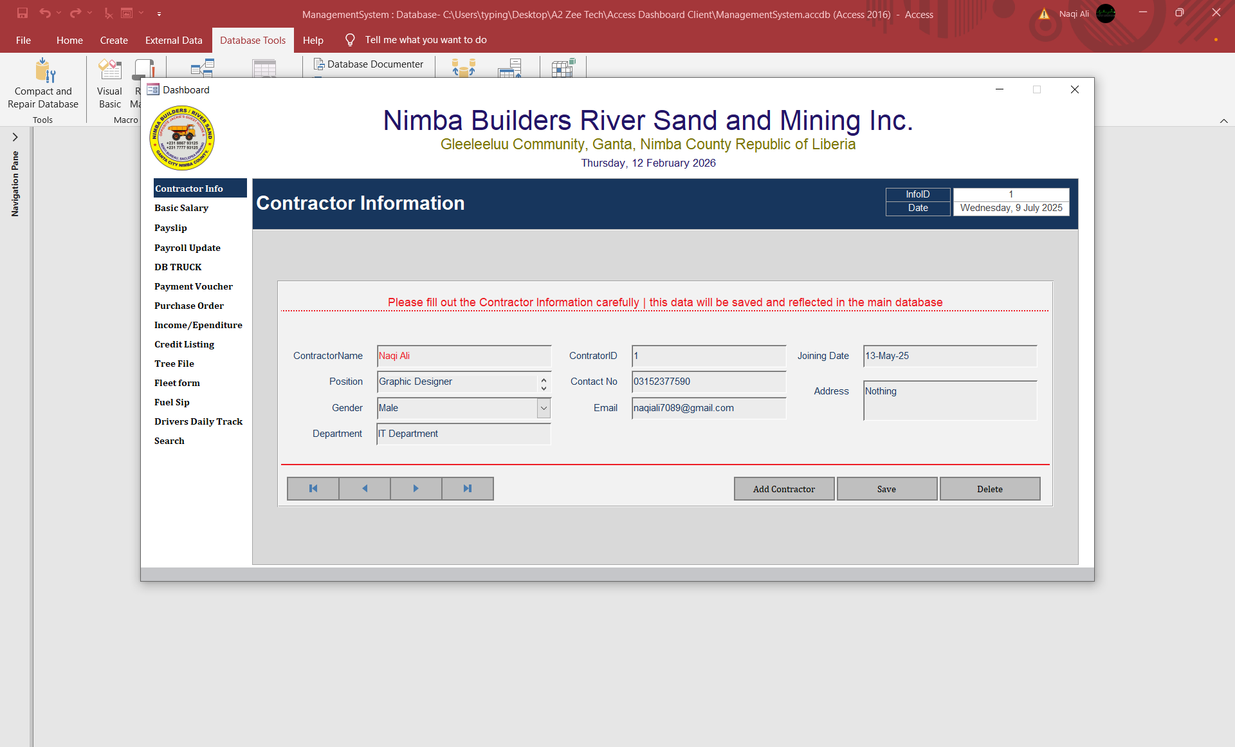Click the Redo arrow in title bar
The width and height of the screenshot is (1235, 747).
click(75, 13)
